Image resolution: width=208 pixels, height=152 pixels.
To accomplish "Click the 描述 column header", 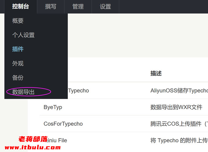I will coord(156,73).
